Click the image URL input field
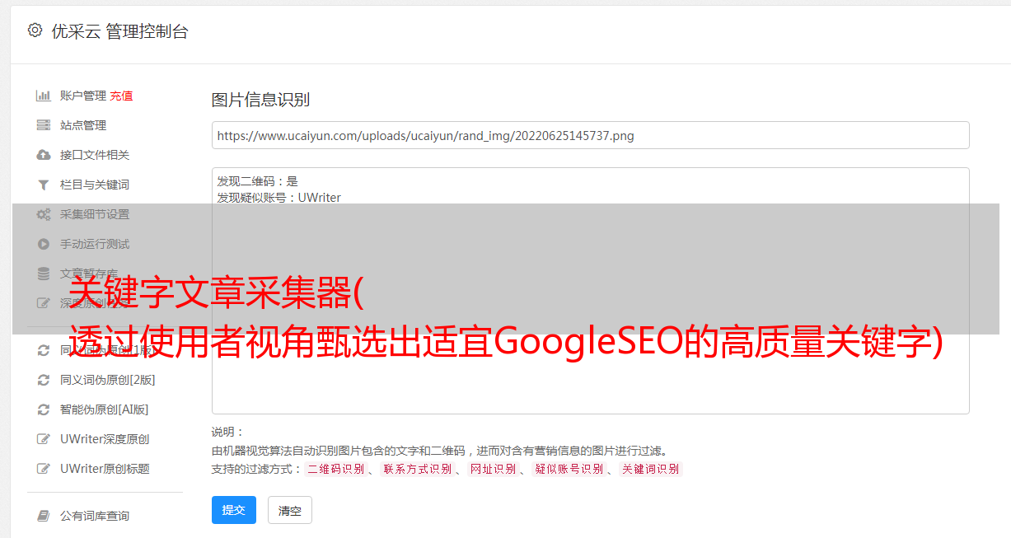This screenshot has width=1011, height=538. point(590,135)
